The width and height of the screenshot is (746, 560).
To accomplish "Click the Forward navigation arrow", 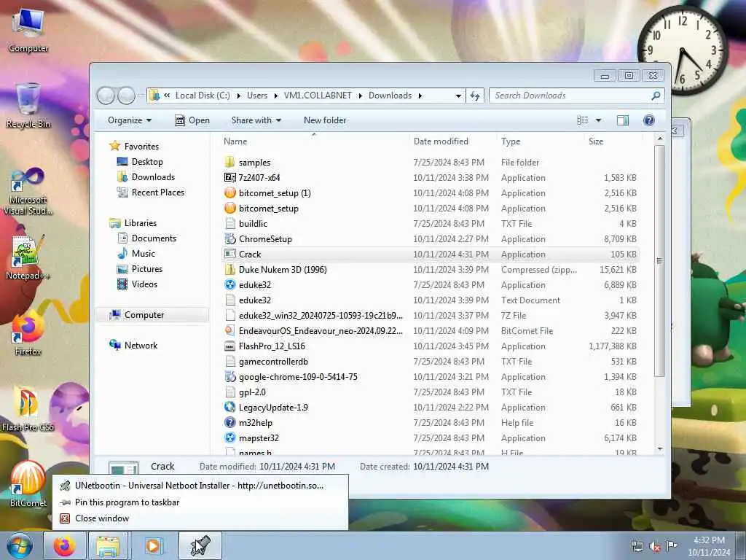I will 126,96.
